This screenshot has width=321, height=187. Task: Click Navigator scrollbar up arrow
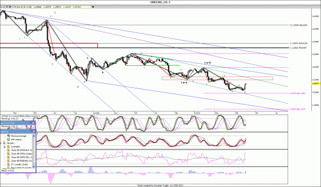33,136
